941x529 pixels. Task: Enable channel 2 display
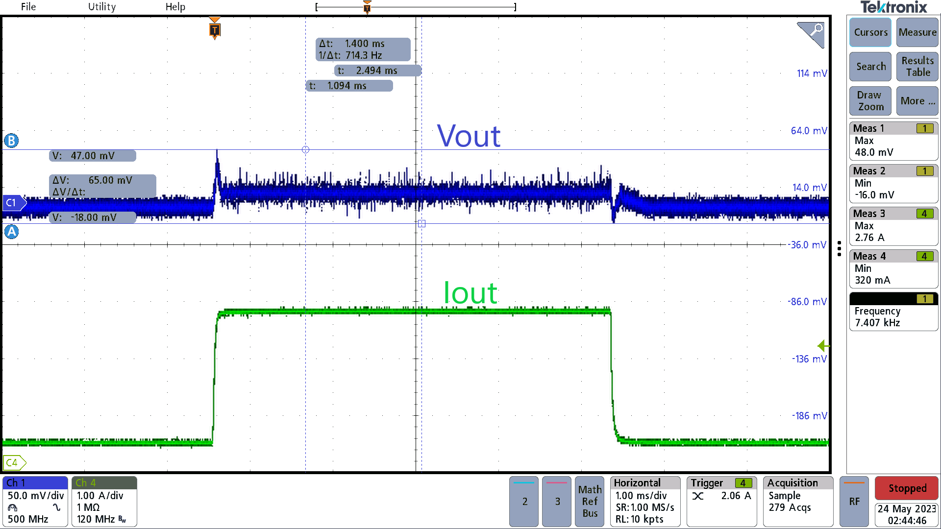coord(523,501)
